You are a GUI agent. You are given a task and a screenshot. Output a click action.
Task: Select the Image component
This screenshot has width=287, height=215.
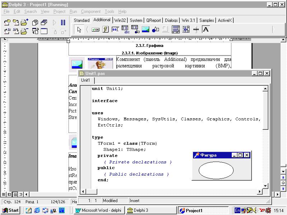tap(146, 29)
